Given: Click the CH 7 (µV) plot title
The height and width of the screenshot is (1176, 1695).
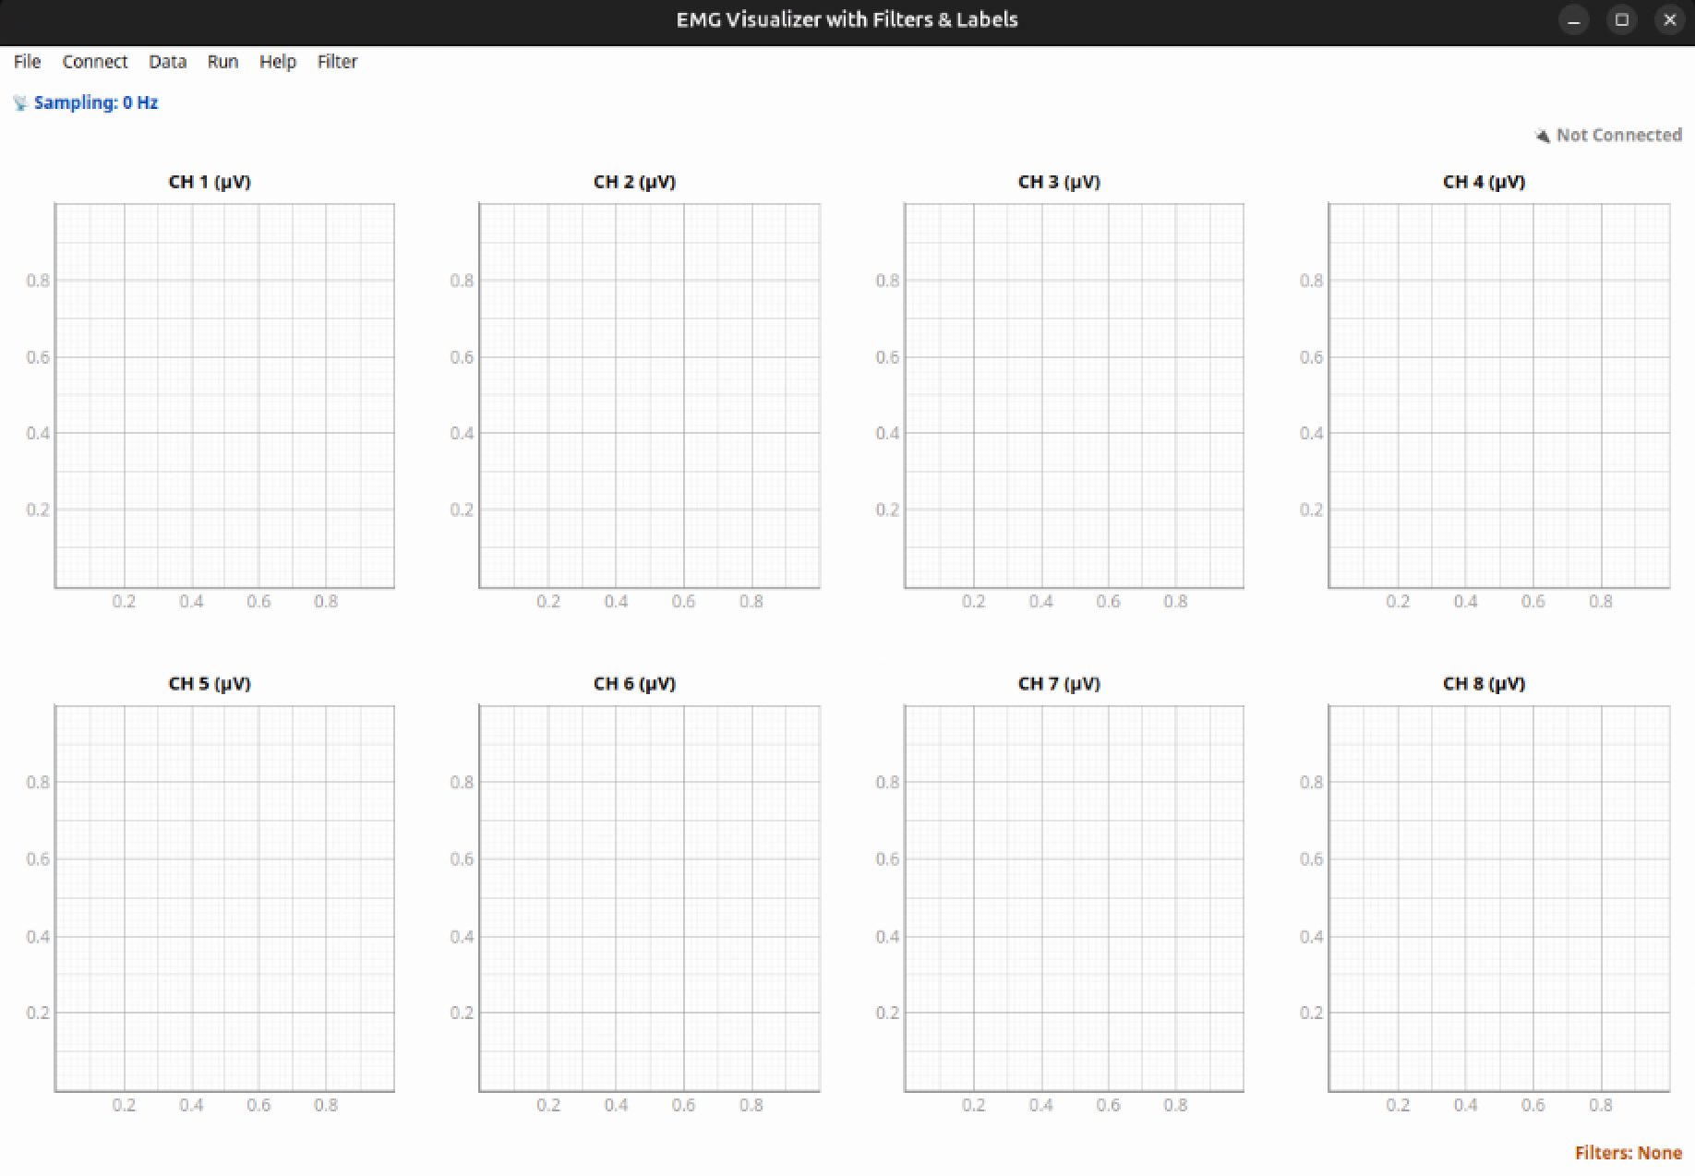Looking at the screenshot, I should [x=1059, y=684].
